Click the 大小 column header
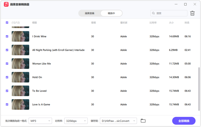 (172, 23)
